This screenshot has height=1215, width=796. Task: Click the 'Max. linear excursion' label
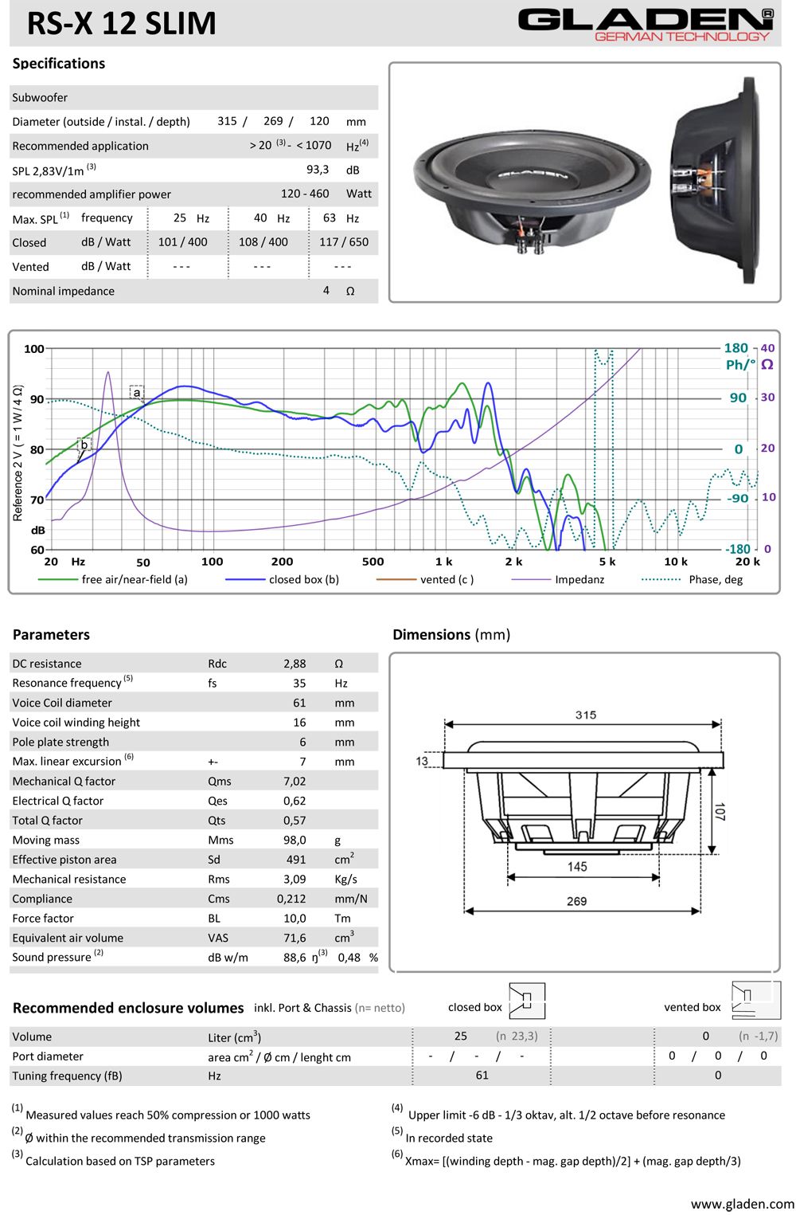pos(67,762)
